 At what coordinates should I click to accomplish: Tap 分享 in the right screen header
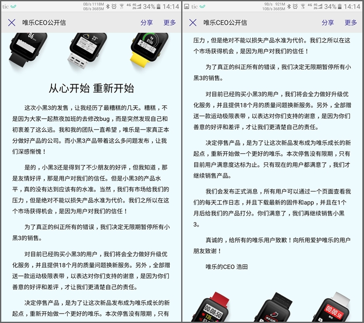[328, 23]
